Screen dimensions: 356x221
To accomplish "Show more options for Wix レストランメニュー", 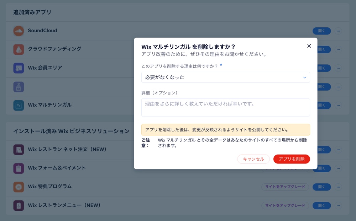I will click(x=338, y=205).
